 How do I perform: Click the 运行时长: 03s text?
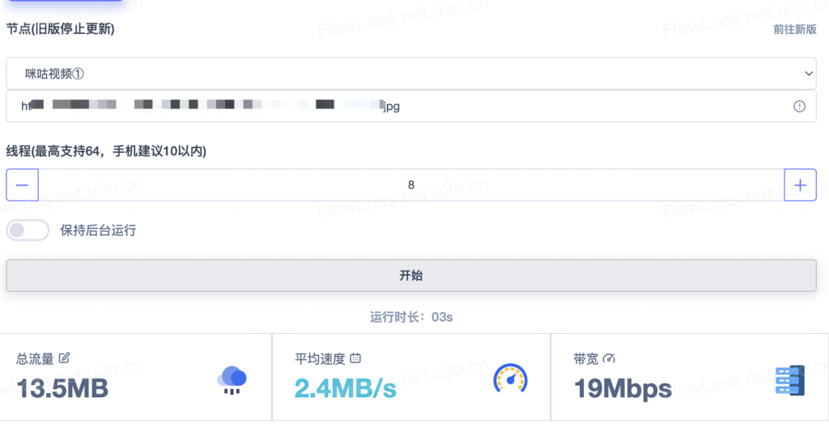[410, 317]
